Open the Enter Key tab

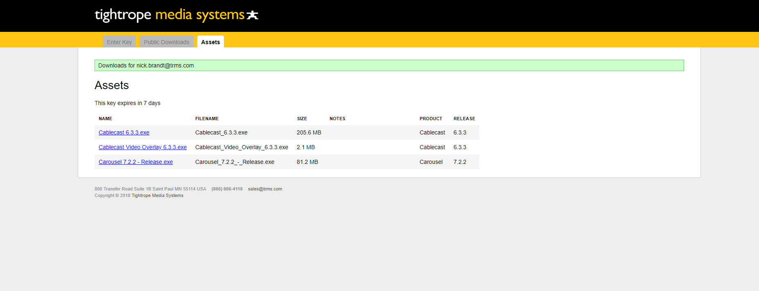(120, 42)
